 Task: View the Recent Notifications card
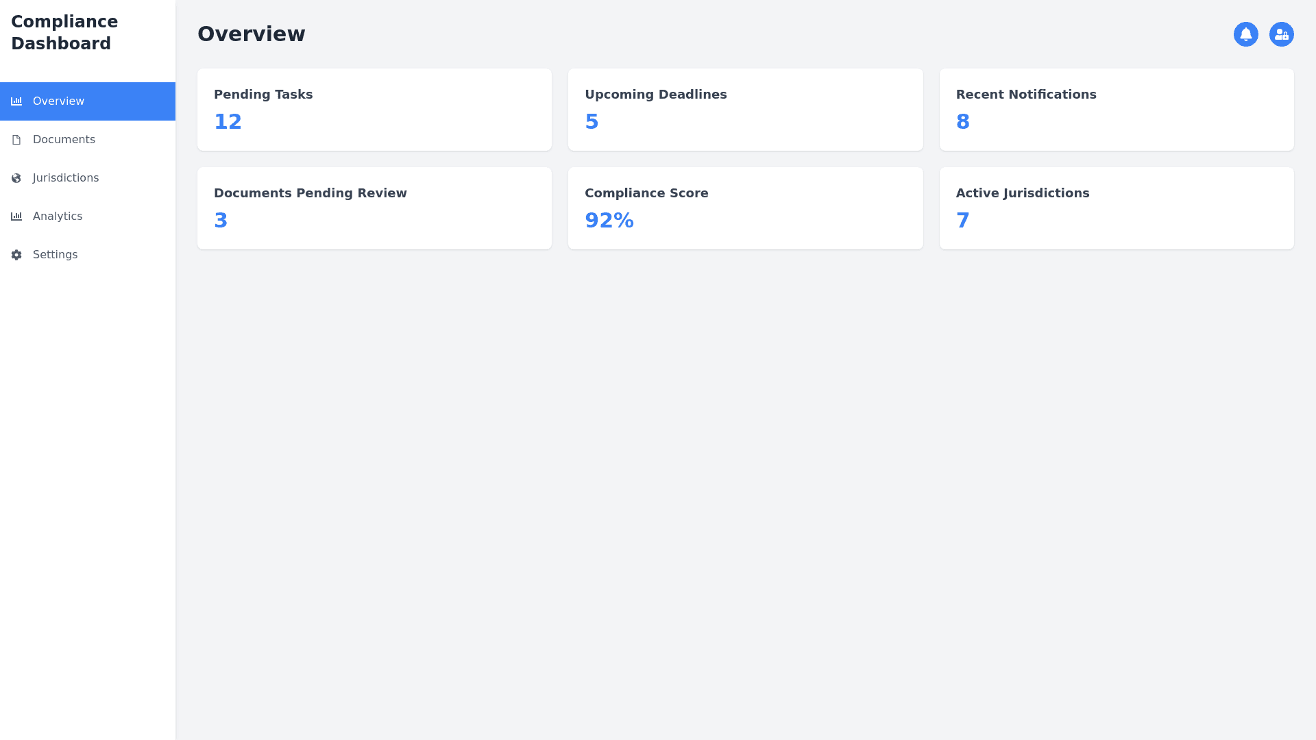1116,110
